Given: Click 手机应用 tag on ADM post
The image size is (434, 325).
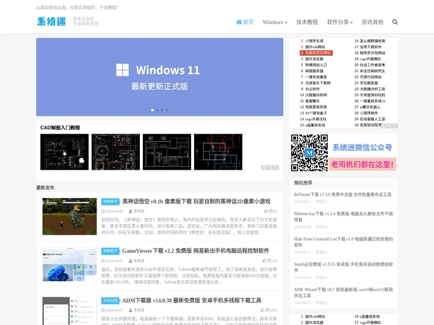Looking at the screenshot, I should coord(110,300).
